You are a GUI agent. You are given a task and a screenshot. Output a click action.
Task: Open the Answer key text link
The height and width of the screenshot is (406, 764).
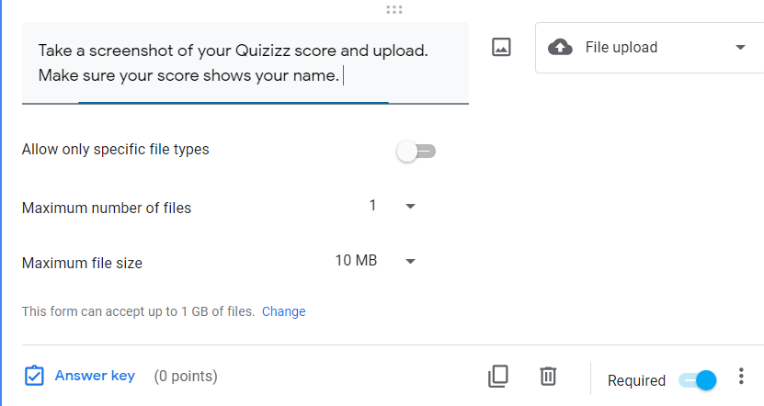[x=95, y=375]
